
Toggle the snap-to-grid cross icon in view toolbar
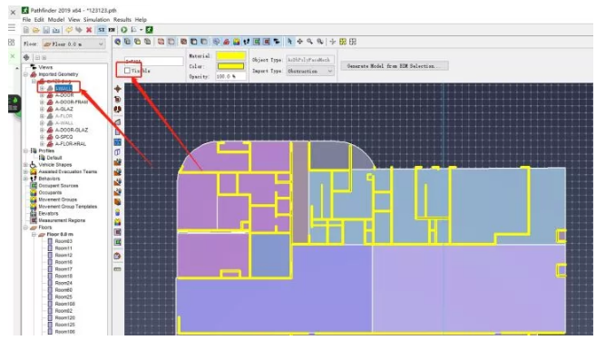click(333, 42)
